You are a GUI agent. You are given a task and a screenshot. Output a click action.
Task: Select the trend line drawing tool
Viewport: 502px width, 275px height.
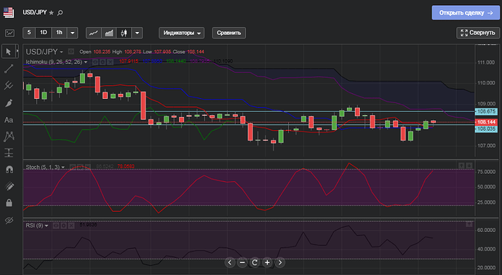pos(9,68)
